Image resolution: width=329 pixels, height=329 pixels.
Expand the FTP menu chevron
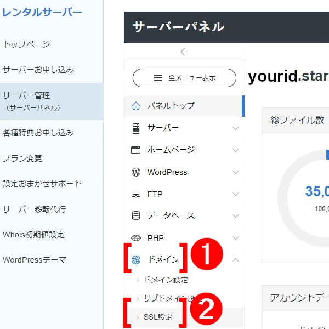236,194
